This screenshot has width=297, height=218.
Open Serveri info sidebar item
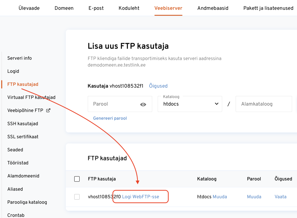click(x=19, y=58)
